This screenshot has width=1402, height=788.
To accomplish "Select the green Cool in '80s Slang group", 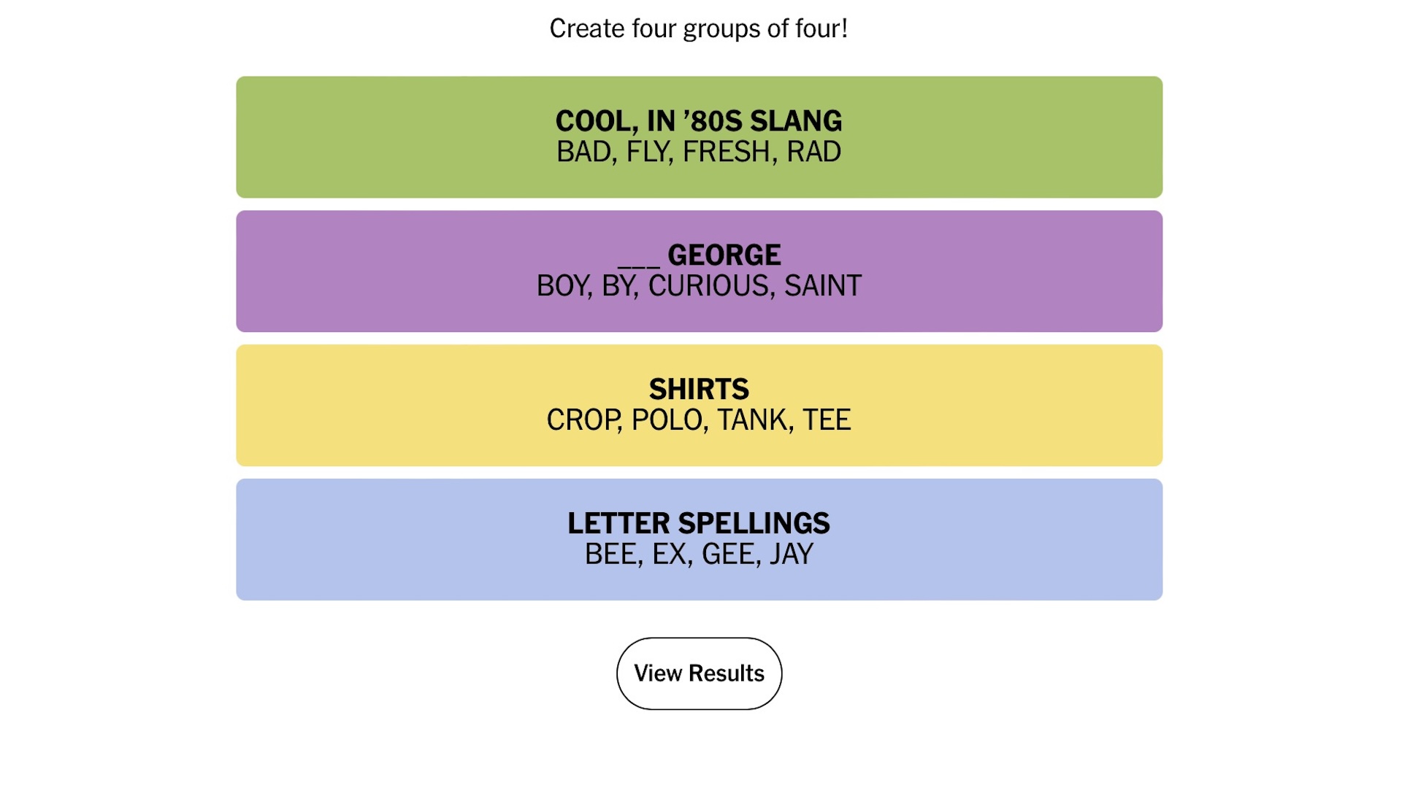I will tap(699, 137).
